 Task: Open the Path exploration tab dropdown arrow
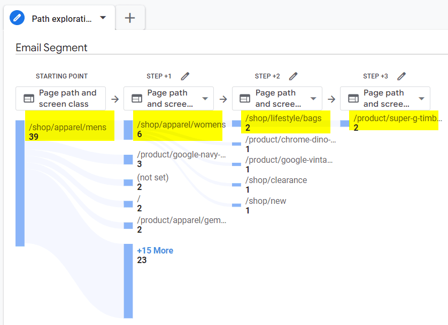103,18
